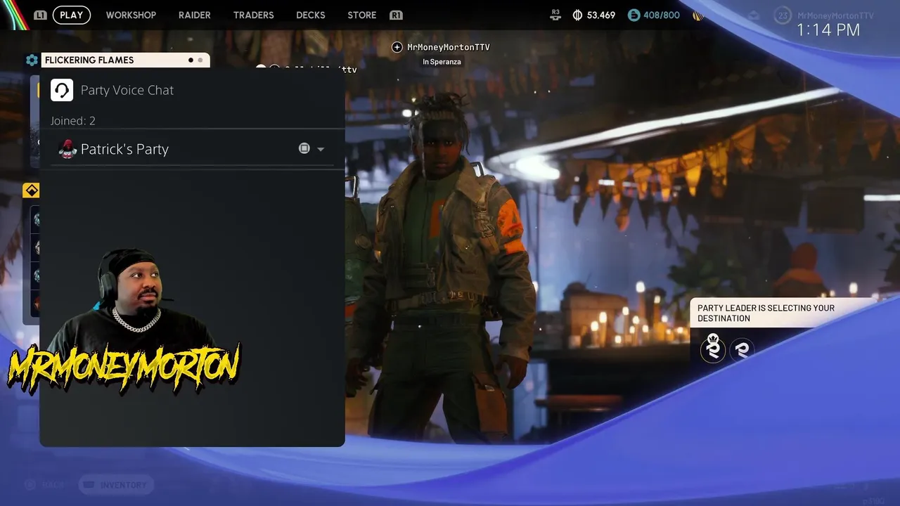Select the PLAY tab
Screen dimensions: 900x506
point(71,15)
